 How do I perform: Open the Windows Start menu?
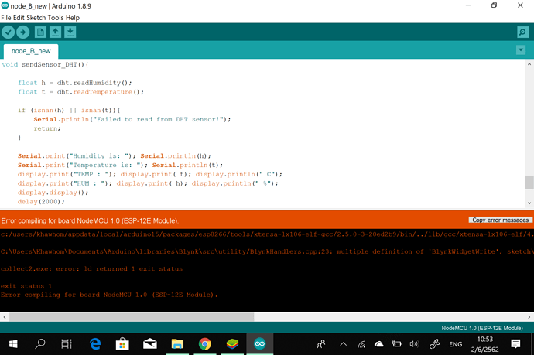tap(13, 344)
